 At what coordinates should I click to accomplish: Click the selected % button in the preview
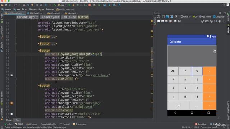tap(197, 71)
